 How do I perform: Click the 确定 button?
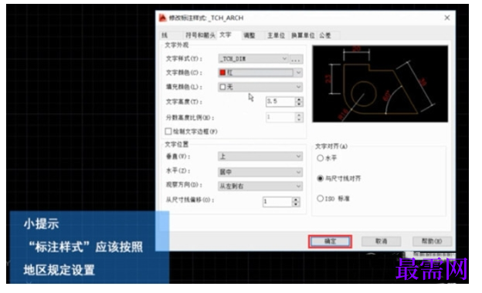[x=330, y=242]
